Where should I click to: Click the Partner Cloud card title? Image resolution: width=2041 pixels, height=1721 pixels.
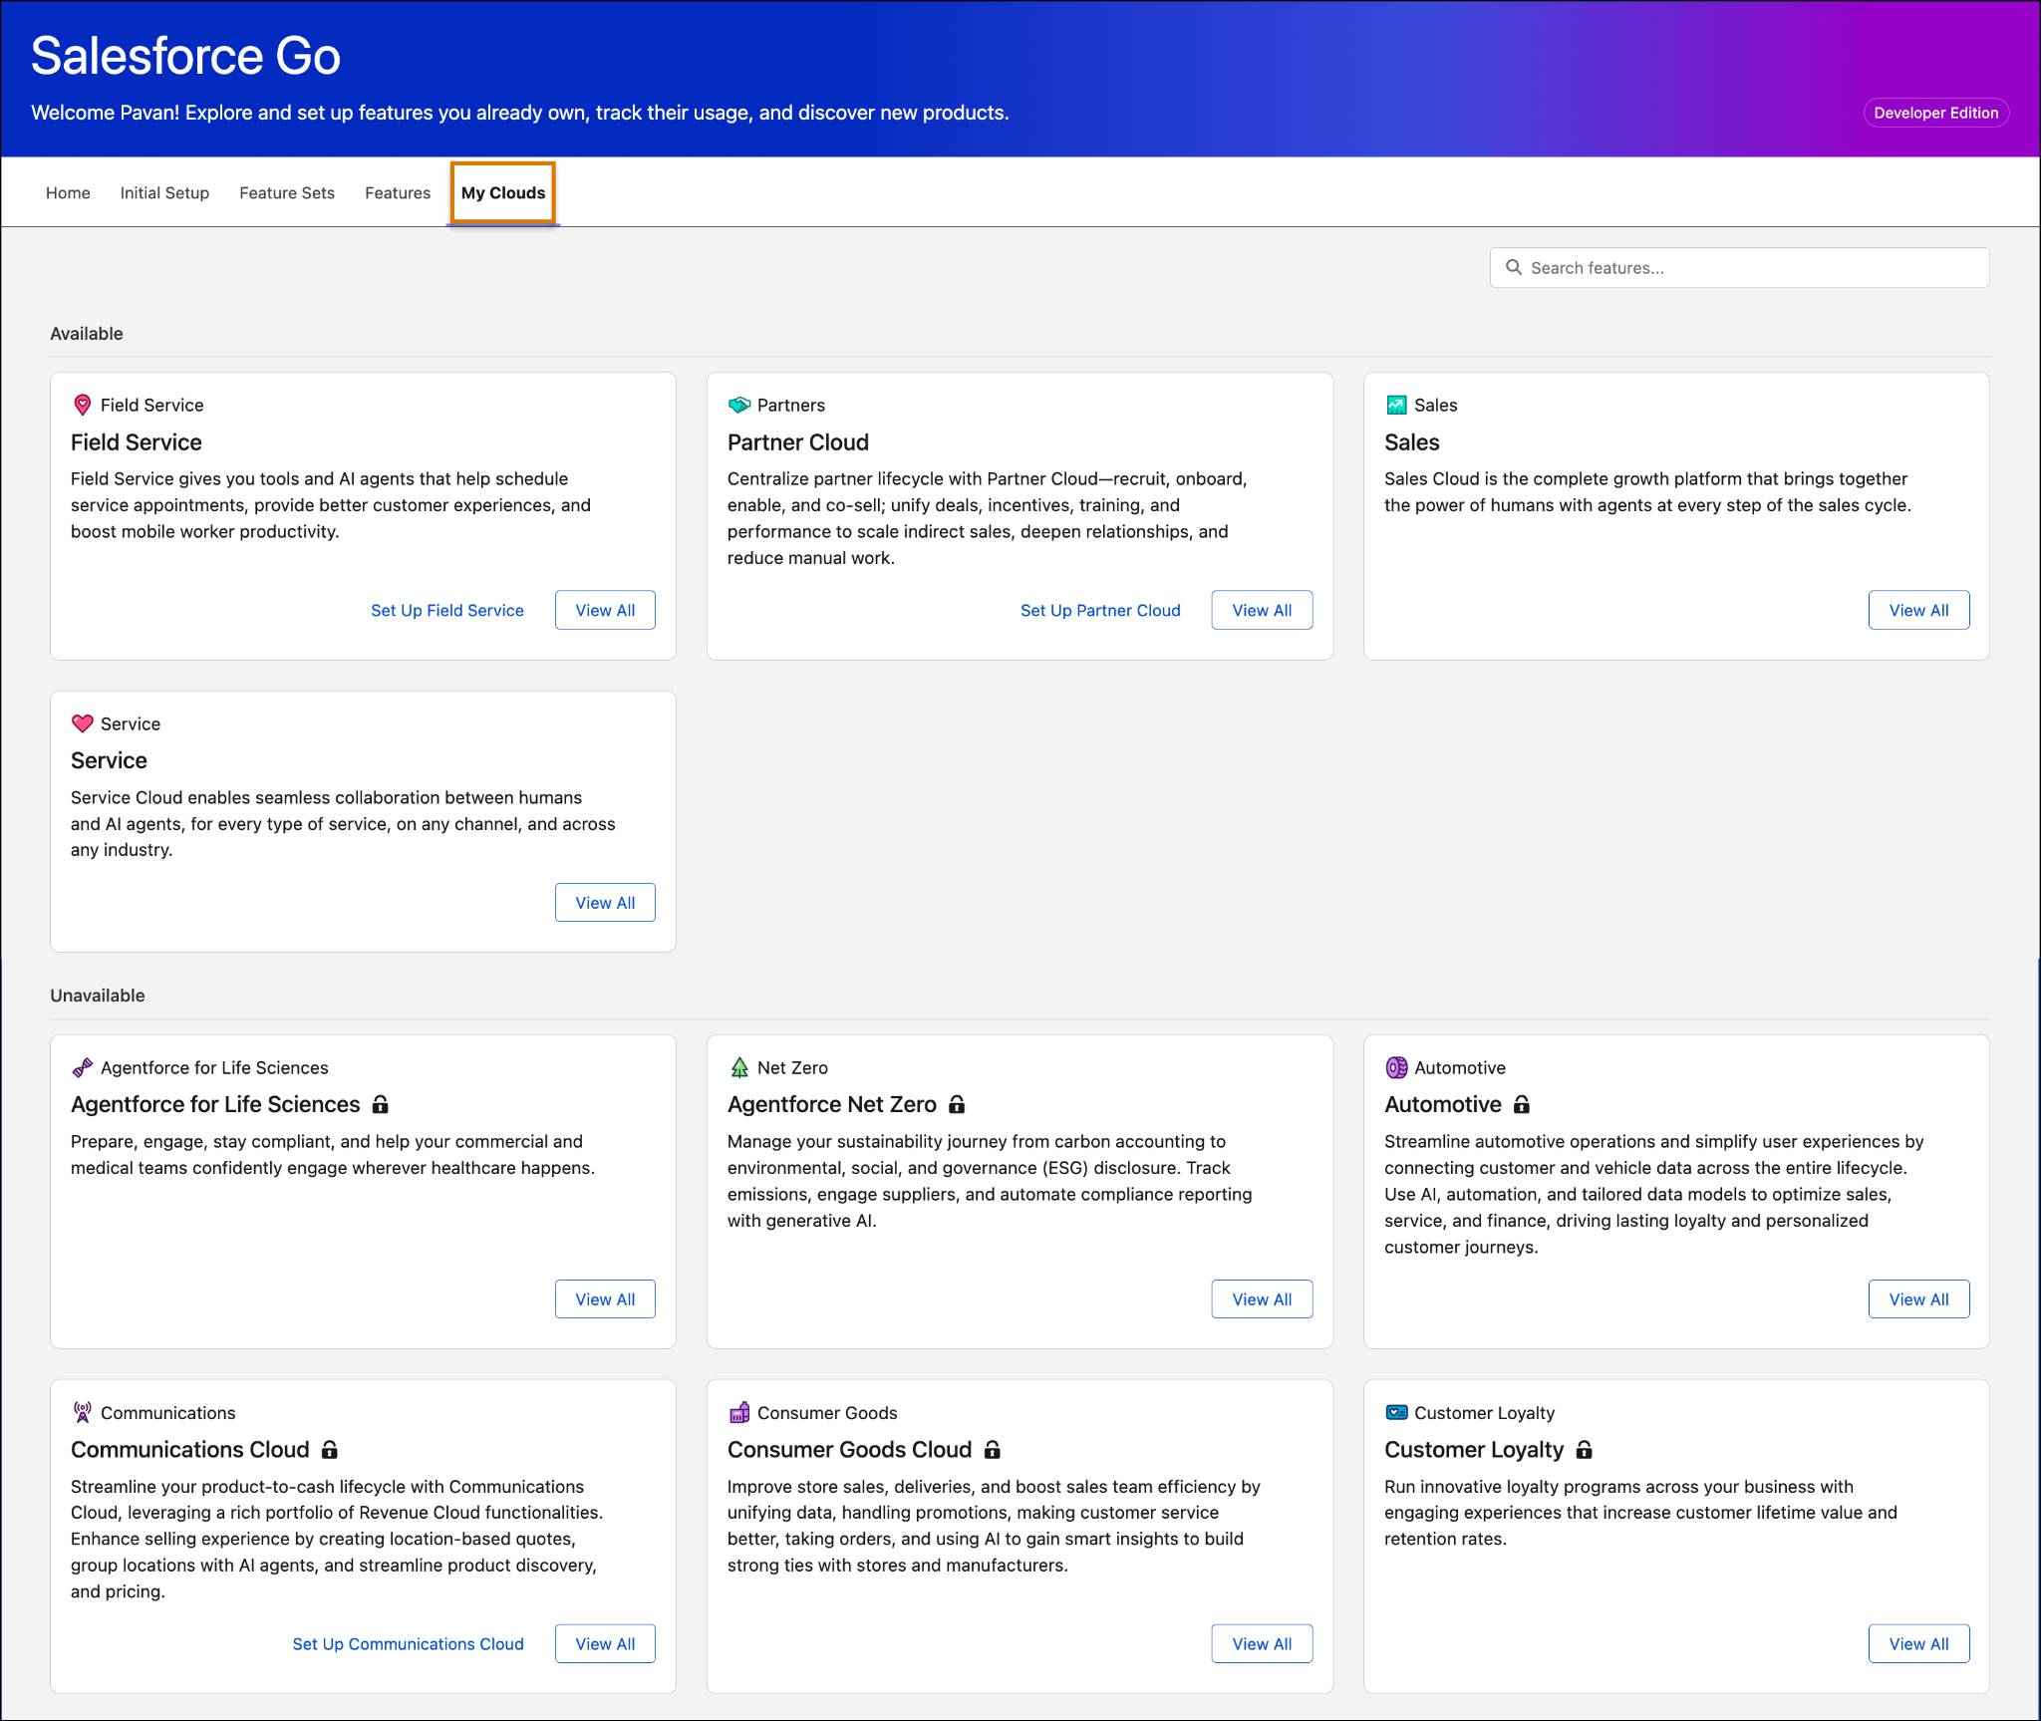798,441
